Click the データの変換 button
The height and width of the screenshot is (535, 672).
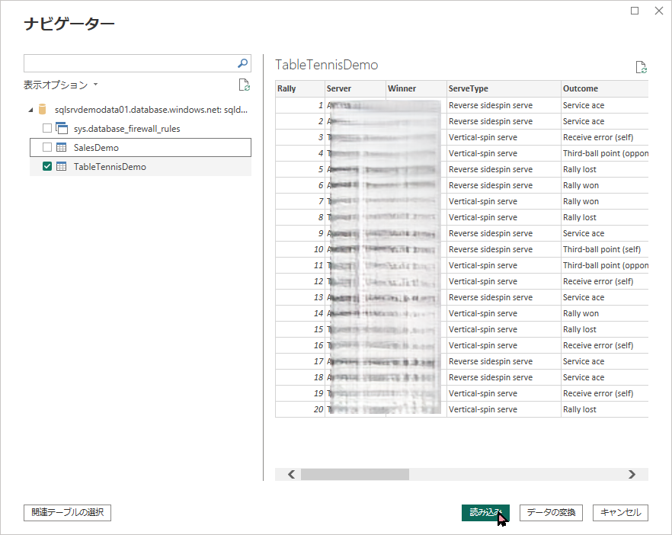click(551, 513)
